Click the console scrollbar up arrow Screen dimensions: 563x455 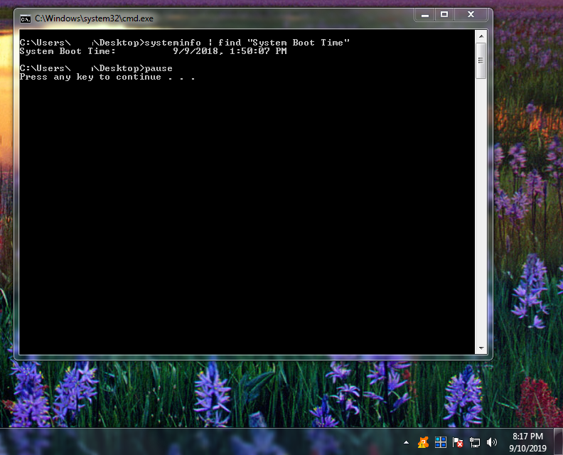coord(481,36)
